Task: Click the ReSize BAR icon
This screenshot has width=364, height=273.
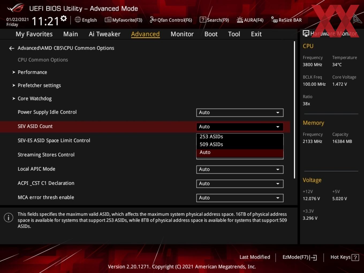Action: tap(274, 20)
